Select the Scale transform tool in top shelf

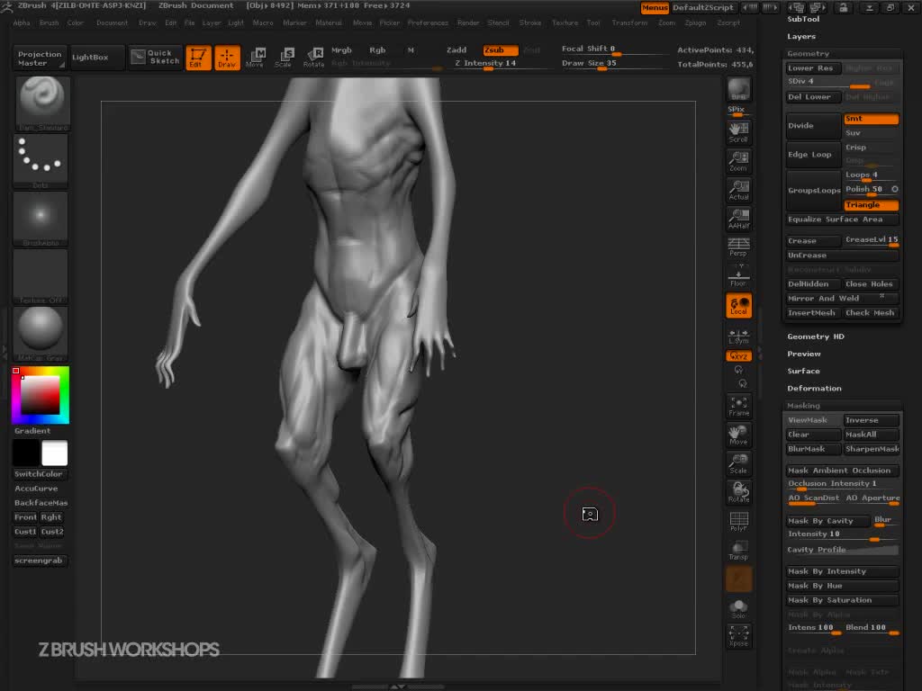tap(284, 58)
